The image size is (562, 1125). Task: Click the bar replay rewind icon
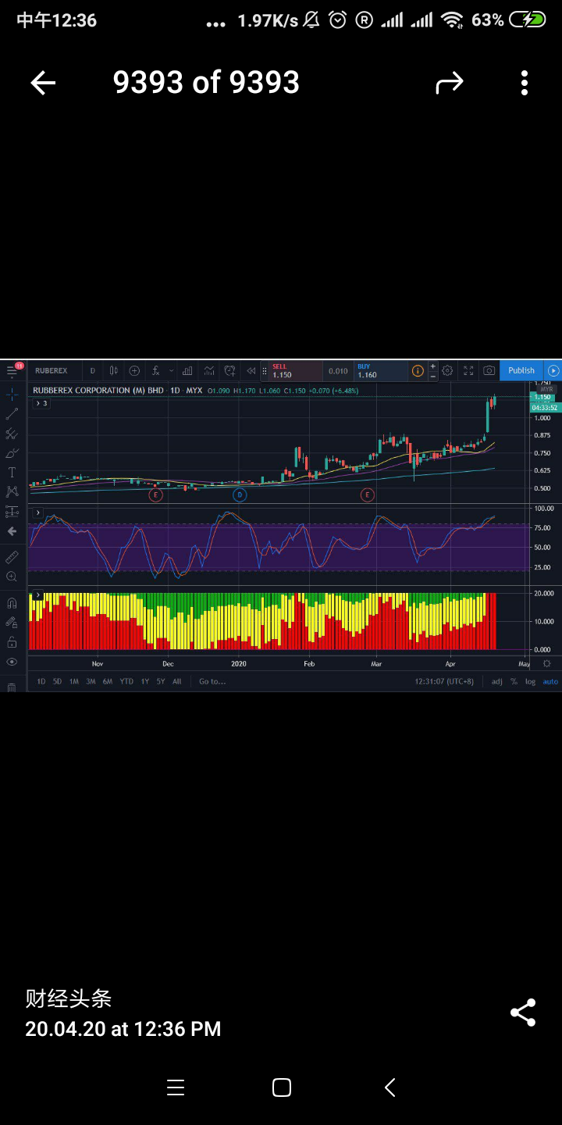tap(251, 370)
